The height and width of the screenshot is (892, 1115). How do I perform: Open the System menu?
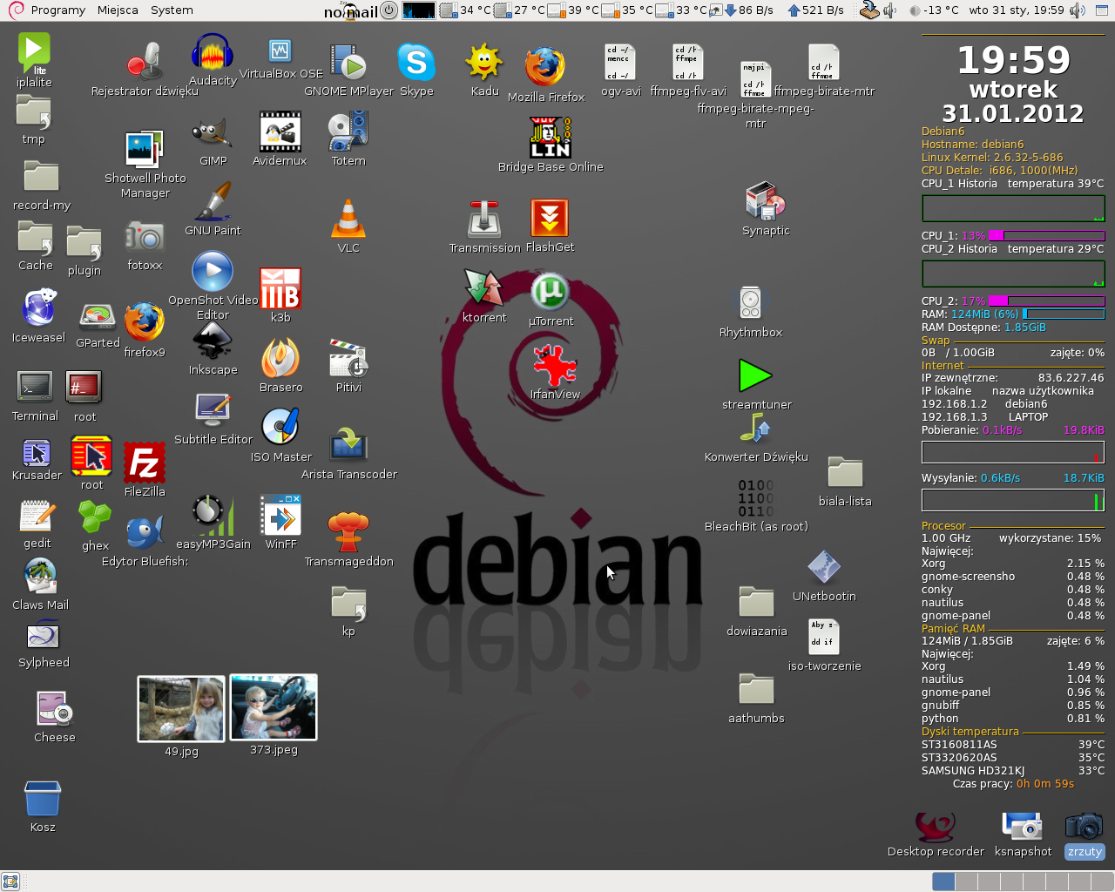pos(172,10)
